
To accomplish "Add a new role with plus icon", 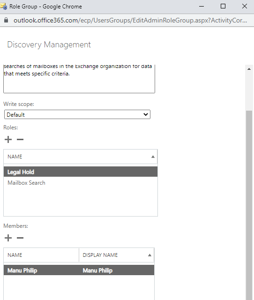I will tap(8, 140).
